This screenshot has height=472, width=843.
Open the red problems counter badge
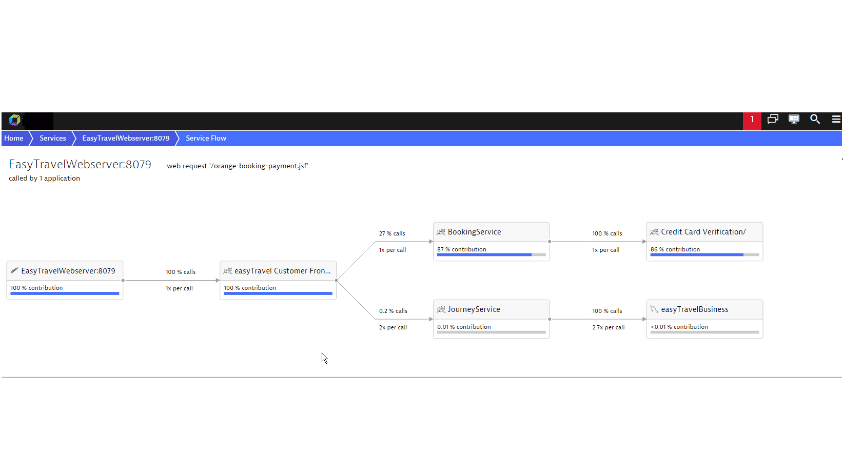pos(752,121)
